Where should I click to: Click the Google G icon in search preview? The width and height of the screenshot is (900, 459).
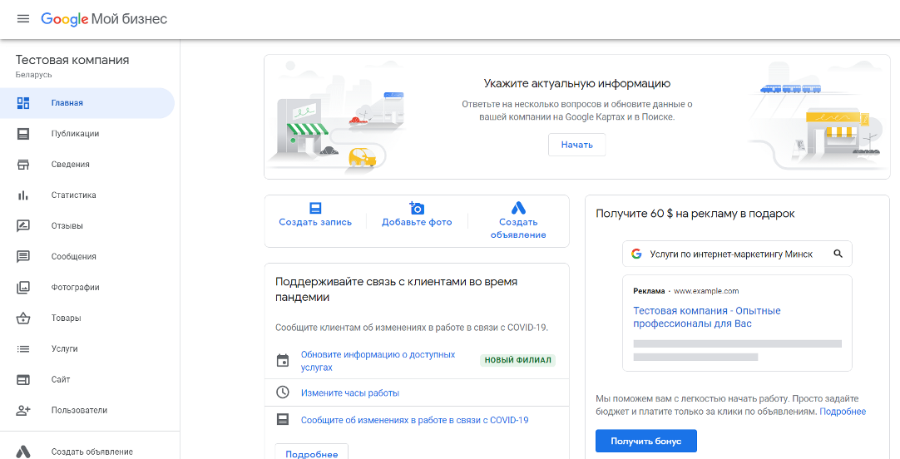pos(636,254)
